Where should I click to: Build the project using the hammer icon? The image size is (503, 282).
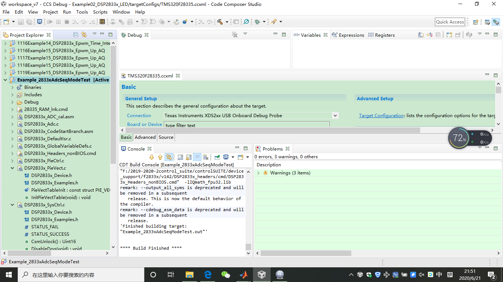(220, 22)
